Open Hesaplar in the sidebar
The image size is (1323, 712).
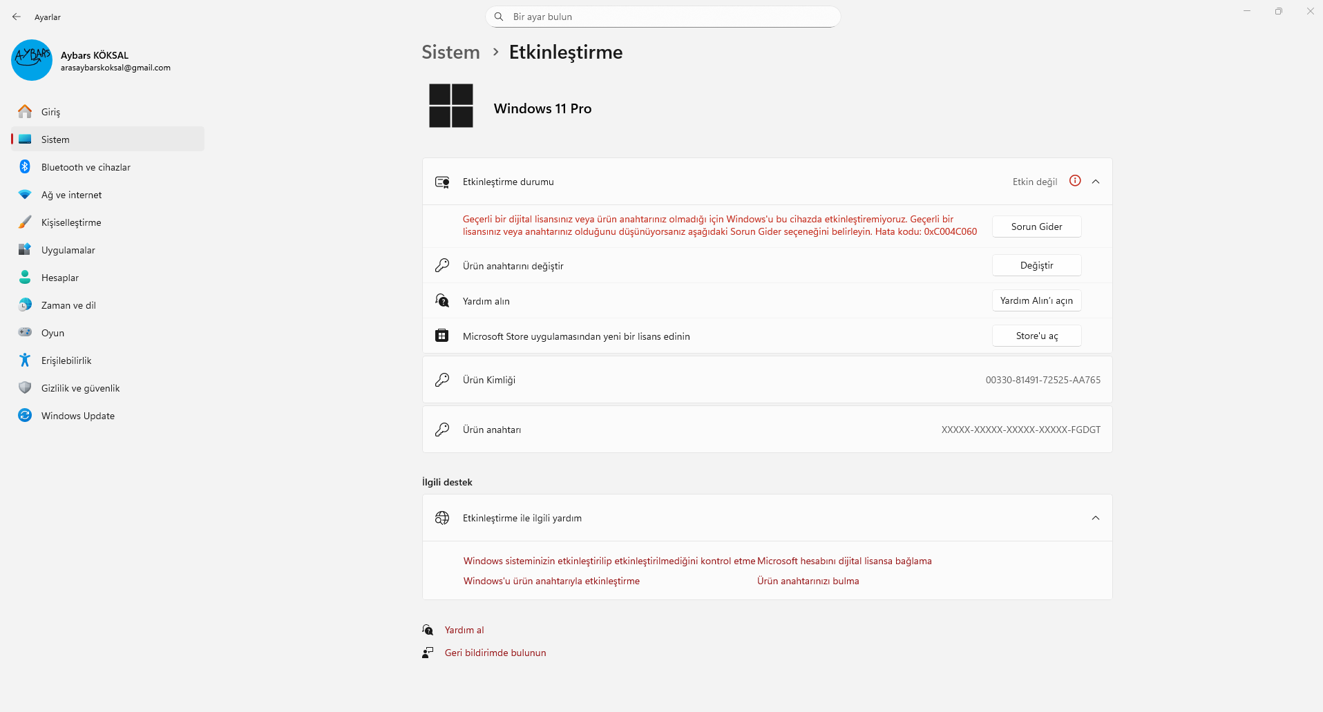pyautogui.click(x=108, y=278)
